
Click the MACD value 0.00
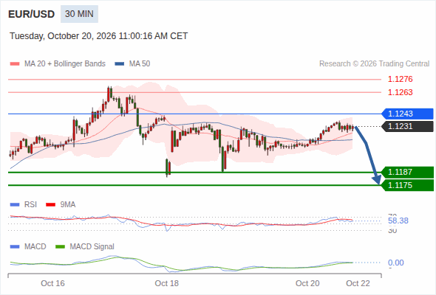(x=395, y=263)
